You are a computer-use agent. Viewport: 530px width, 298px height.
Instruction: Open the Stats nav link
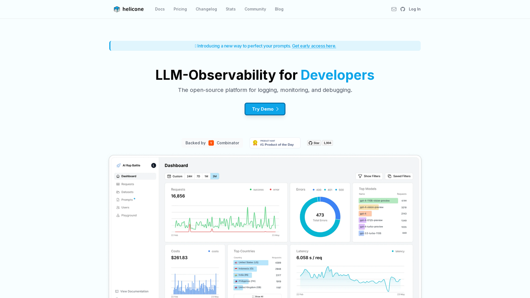click(231, 9)
